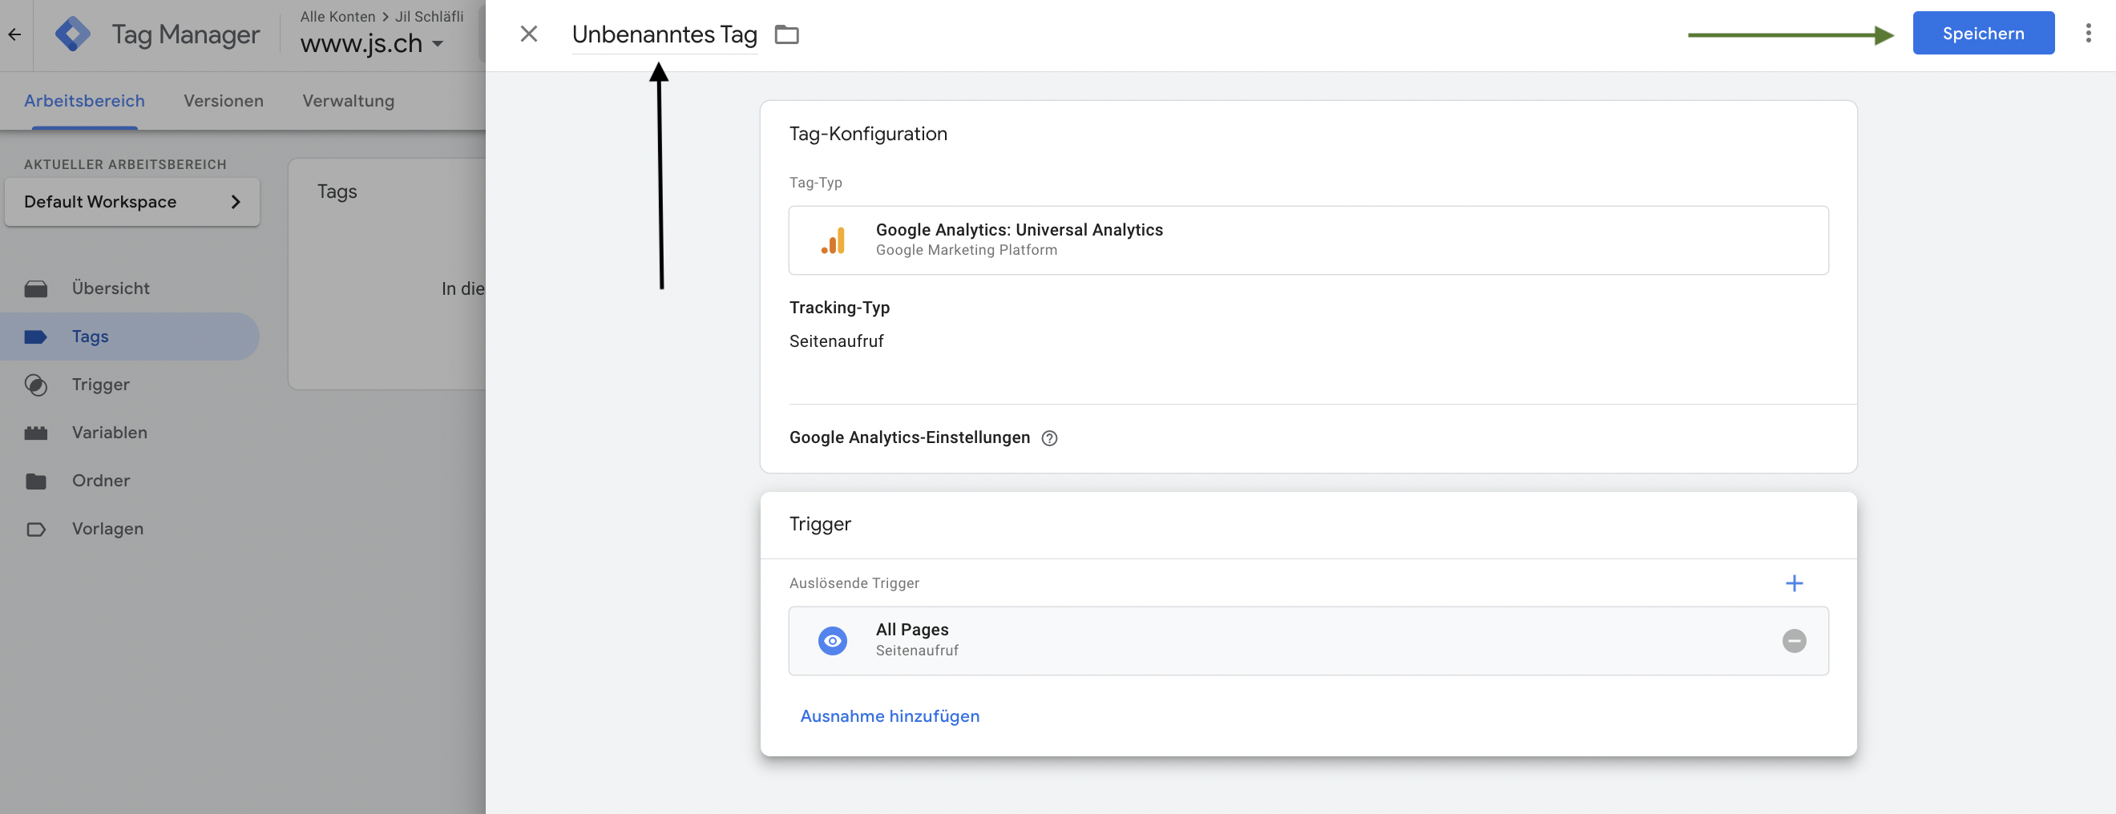
Task: Close the tag editor panel
Action: coord(529,34)
